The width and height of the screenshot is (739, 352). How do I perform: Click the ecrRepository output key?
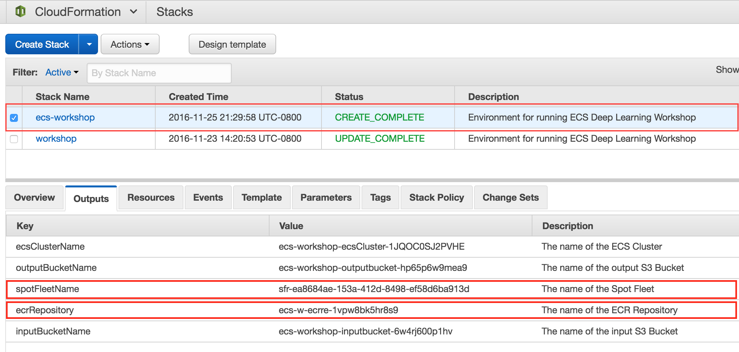(x=45, y=310)
